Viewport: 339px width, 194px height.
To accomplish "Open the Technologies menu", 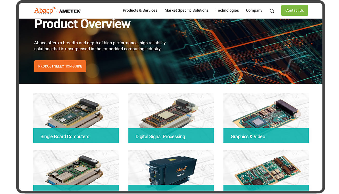I will click(227, 10).
